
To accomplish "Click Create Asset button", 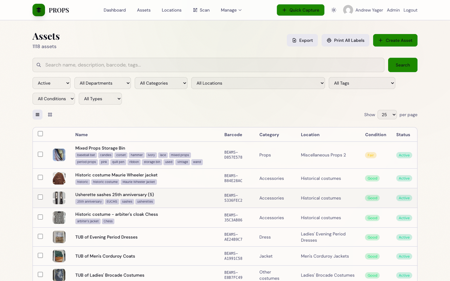I will click(395, 40).
